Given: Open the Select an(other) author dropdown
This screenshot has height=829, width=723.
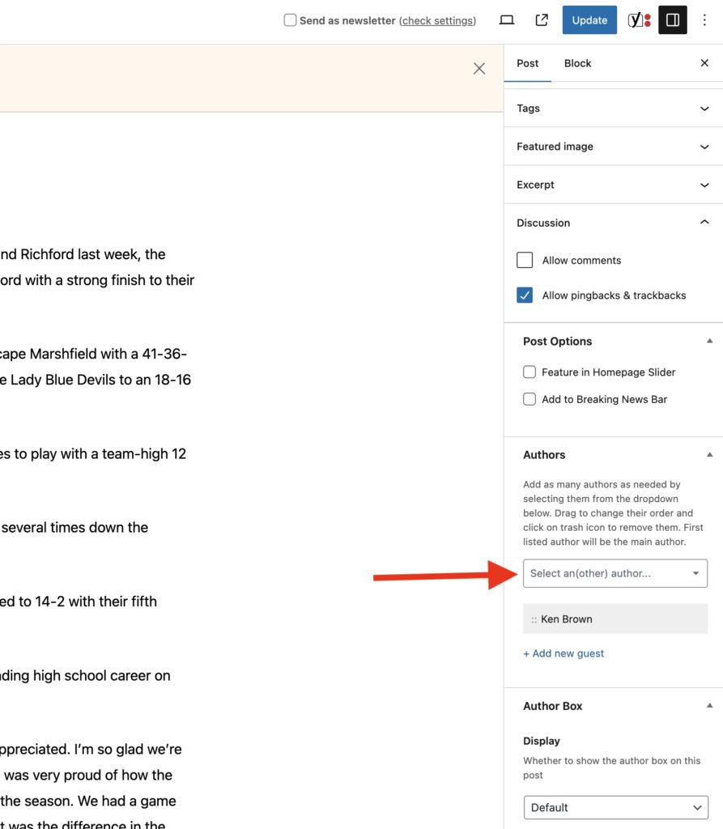Looking at the screenshot, I should pyautogui.click(x=615, y=573).
